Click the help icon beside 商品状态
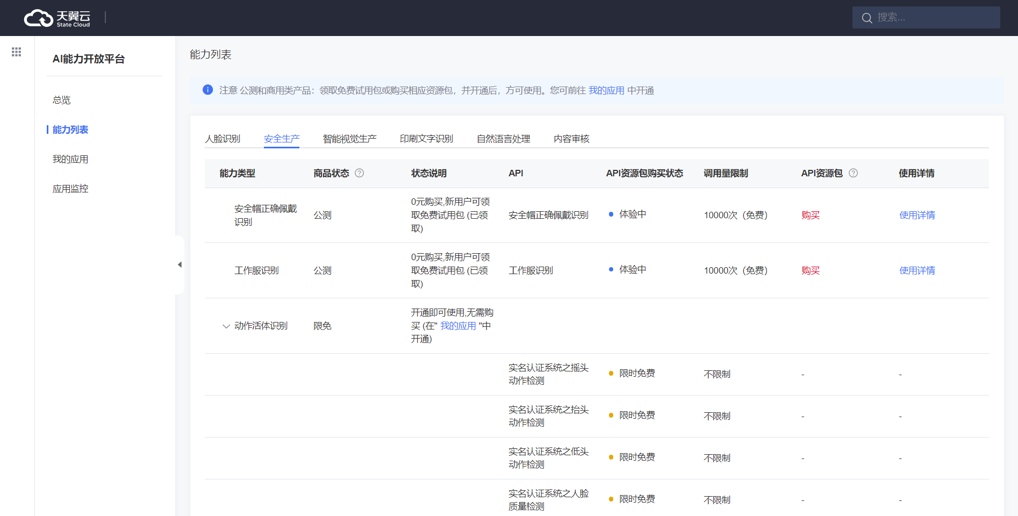Screen dimensions: 1018x516 point(360,173)
